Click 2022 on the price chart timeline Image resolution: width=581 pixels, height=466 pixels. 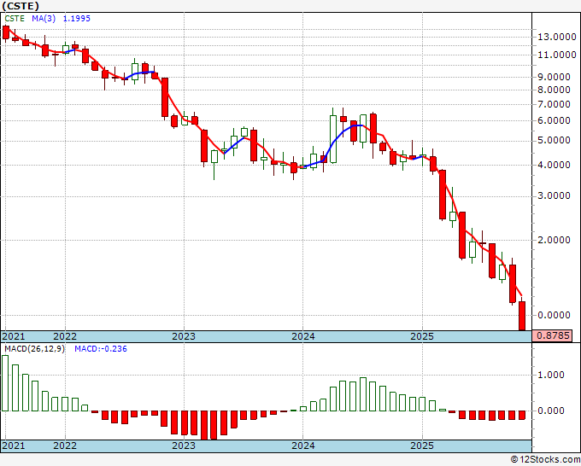[65, 336]
